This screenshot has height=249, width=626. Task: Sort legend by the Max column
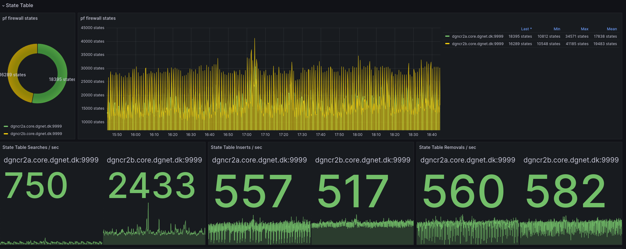click(585, 29)
